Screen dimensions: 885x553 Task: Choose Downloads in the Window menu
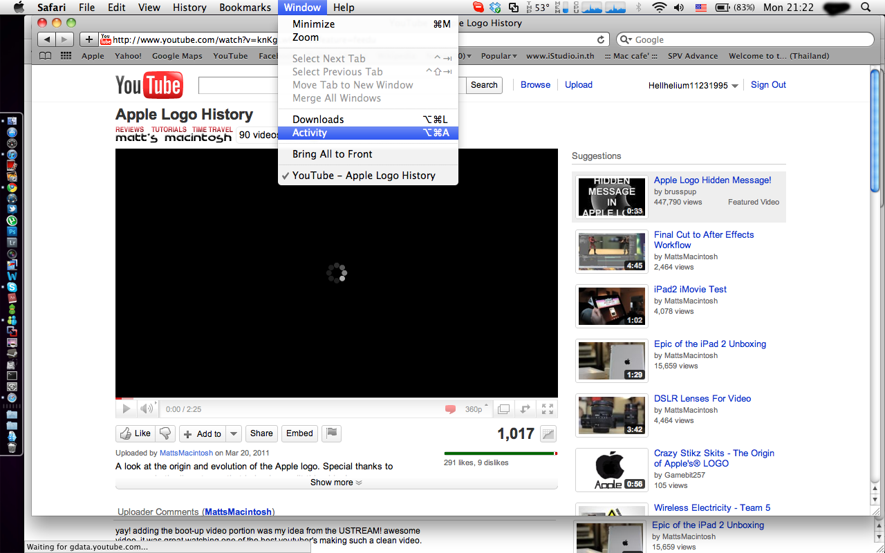[x=368, y=120]
